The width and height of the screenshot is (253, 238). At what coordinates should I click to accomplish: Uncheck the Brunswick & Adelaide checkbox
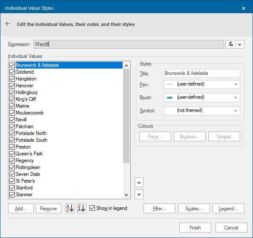pos(12,65)
